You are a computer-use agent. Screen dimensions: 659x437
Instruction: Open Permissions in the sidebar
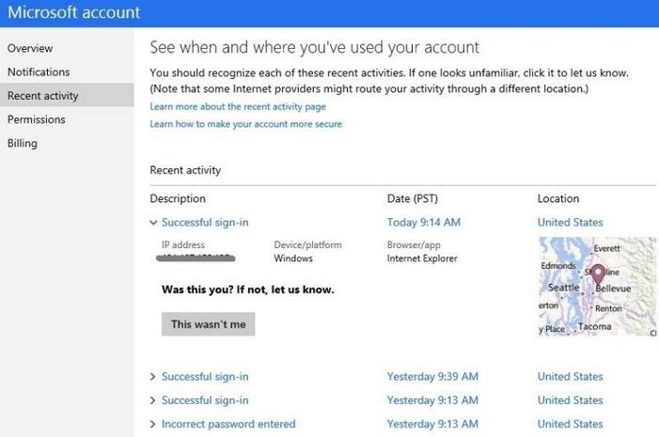[36, 119]
